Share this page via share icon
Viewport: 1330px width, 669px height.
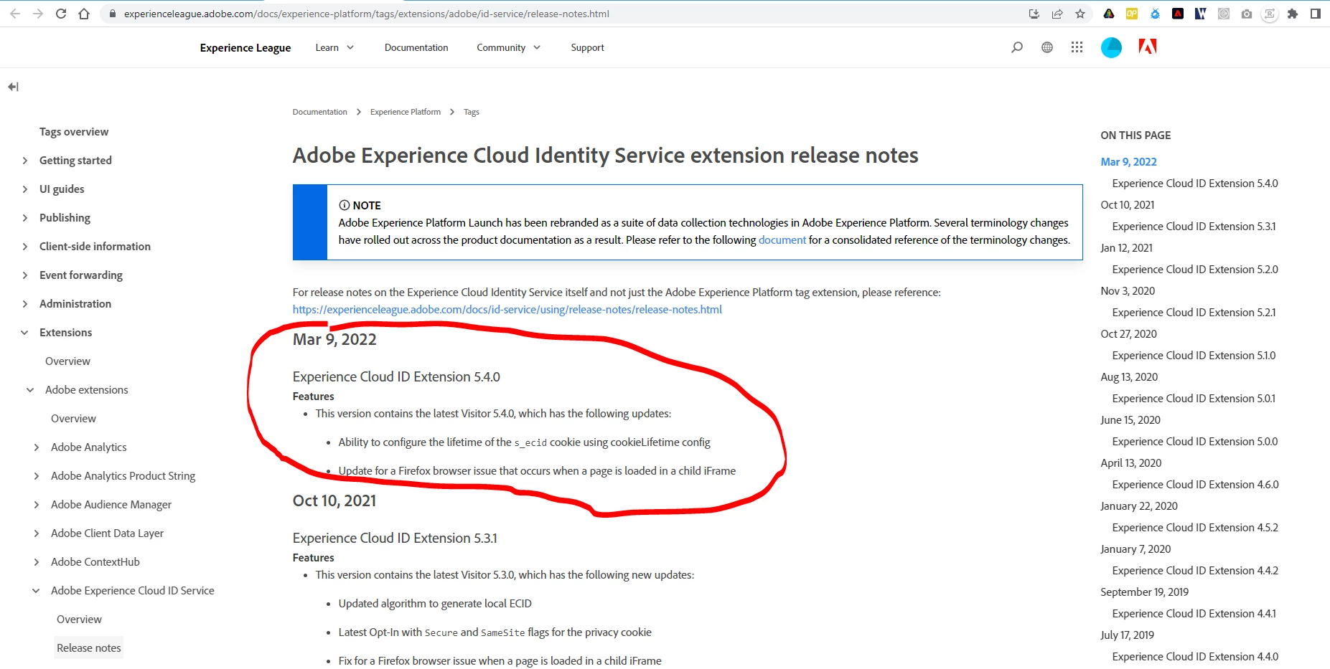1057,14
